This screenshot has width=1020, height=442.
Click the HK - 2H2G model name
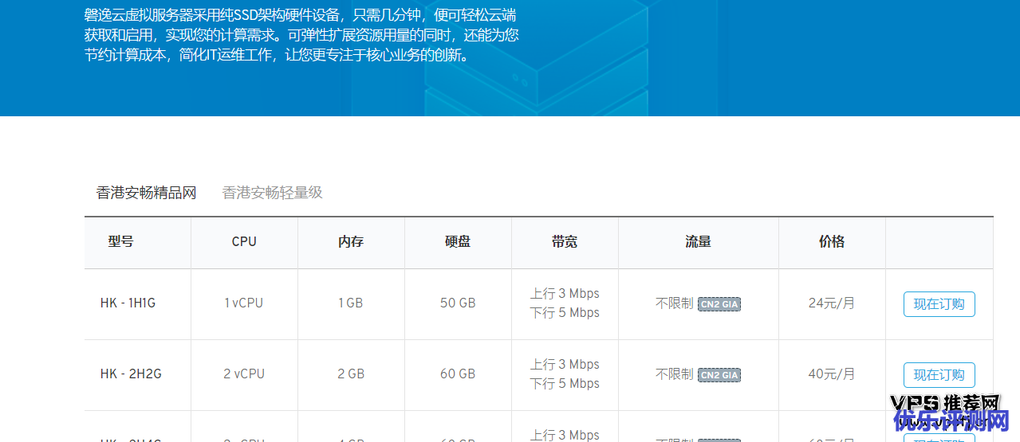tap(131, 374)
